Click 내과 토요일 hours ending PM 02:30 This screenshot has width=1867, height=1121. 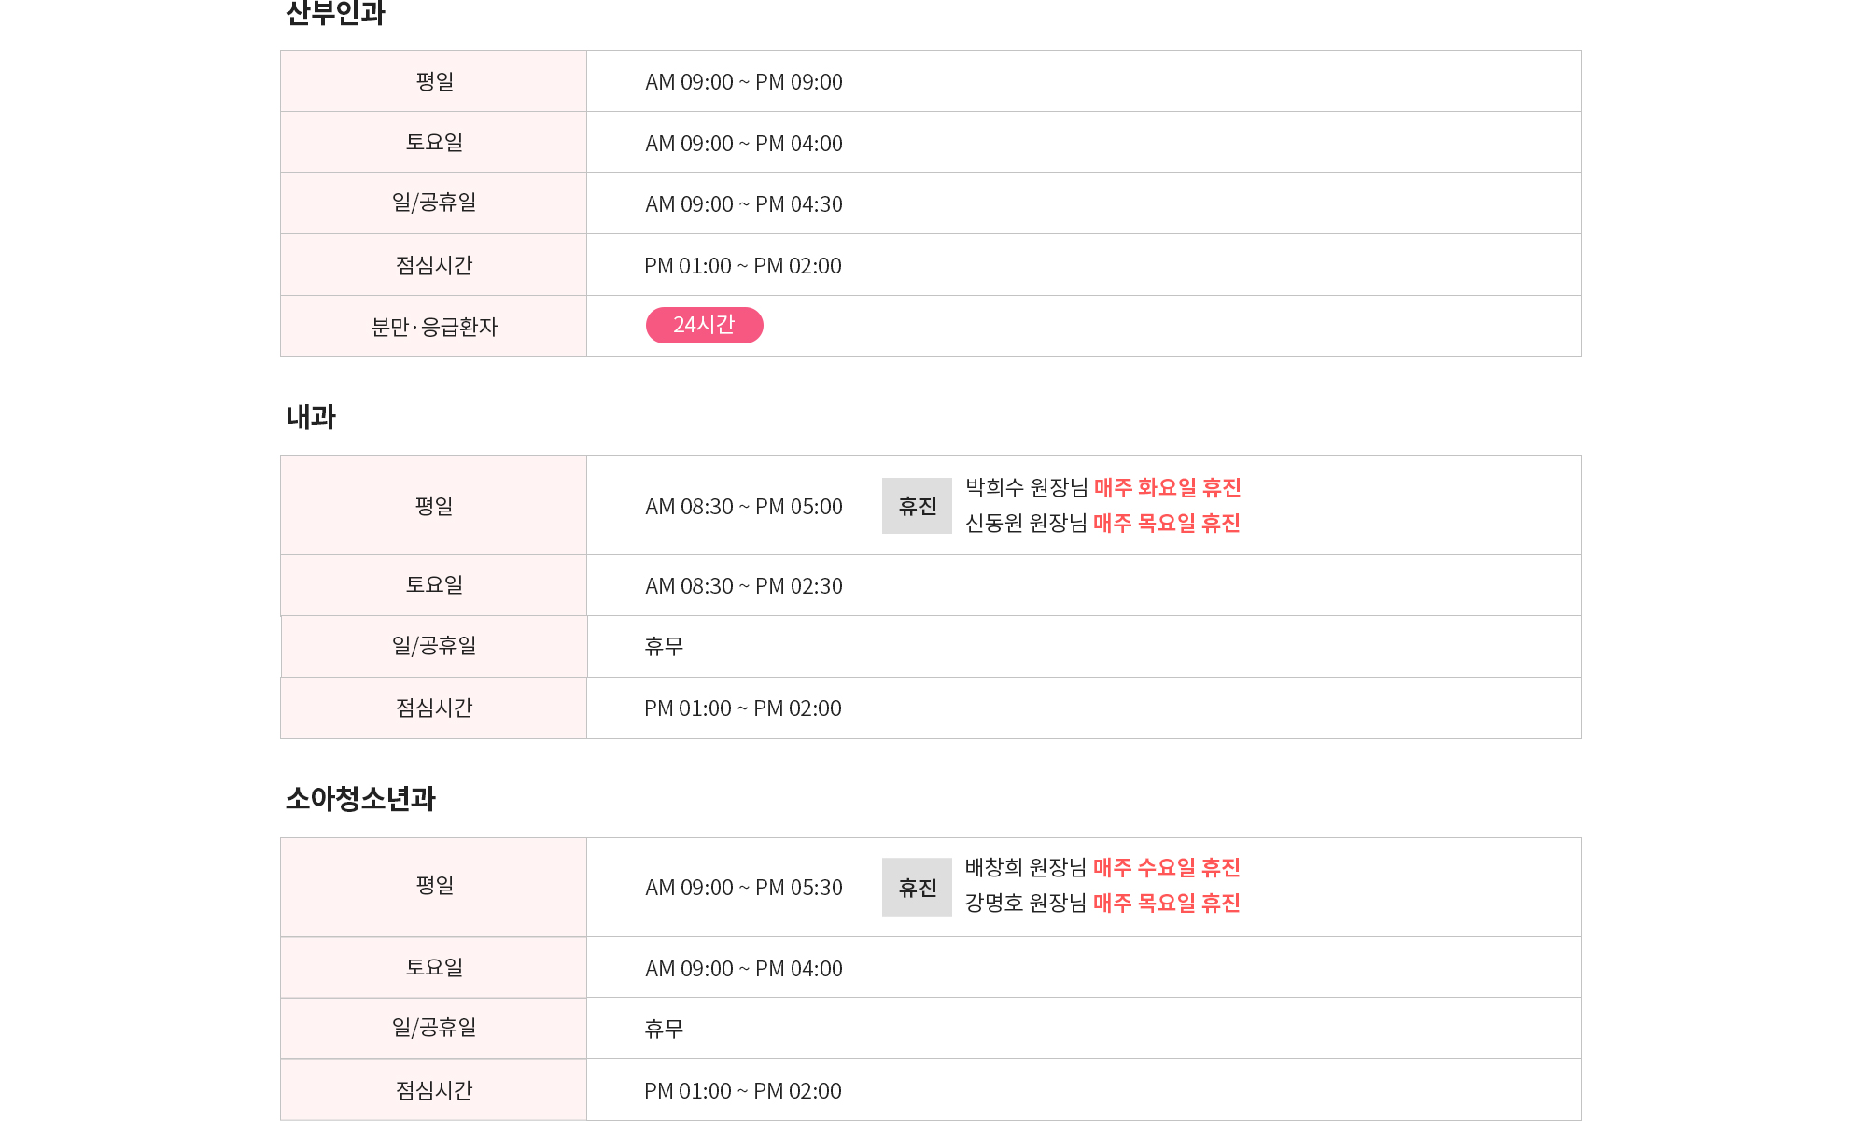coord(744,586)
